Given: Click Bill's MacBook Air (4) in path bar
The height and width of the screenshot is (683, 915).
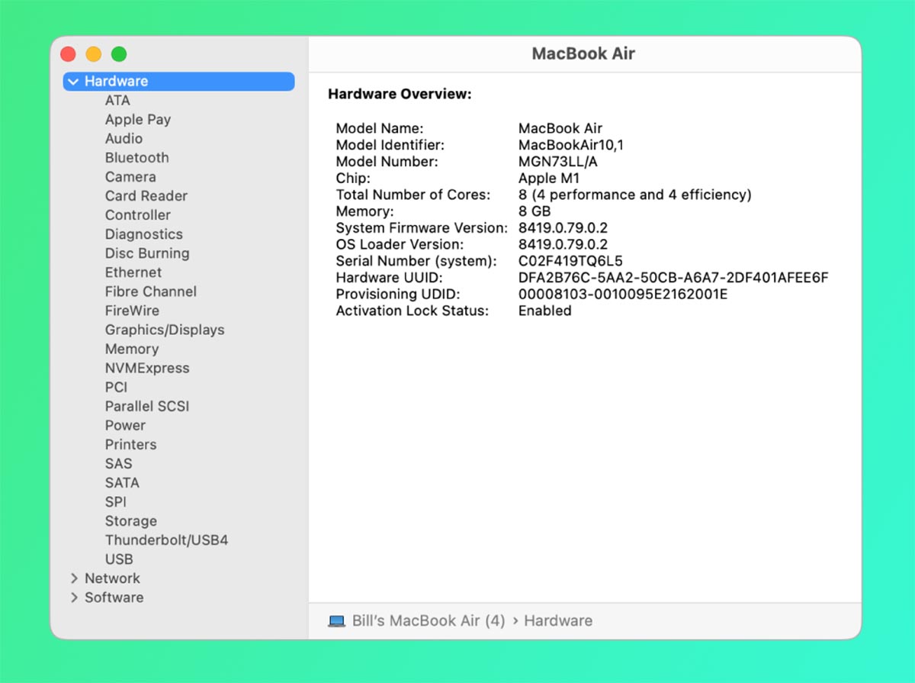Looking at the screenshot, I should pyautogui.click(x=429, y=621).
